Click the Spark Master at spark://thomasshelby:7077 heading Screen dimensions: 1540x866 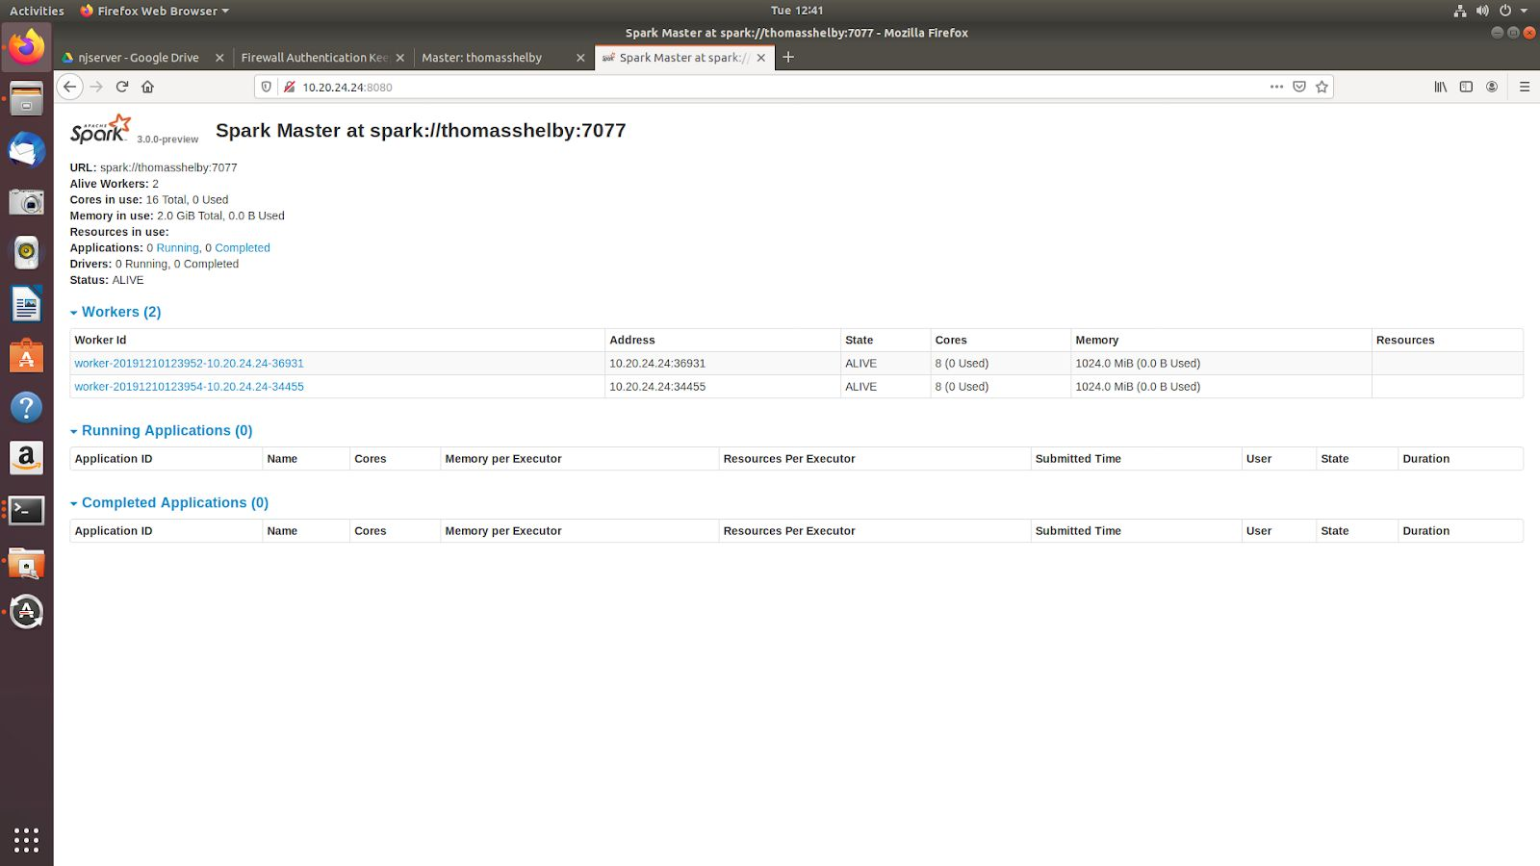pos(421,131)
